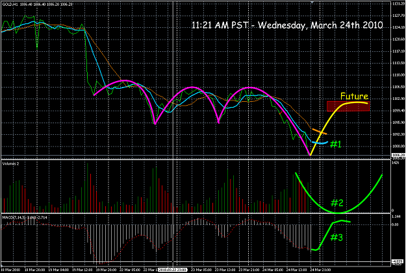406x273 pixels.
Task: Click the 1099.40 price axis label
Action: point(398,111)
